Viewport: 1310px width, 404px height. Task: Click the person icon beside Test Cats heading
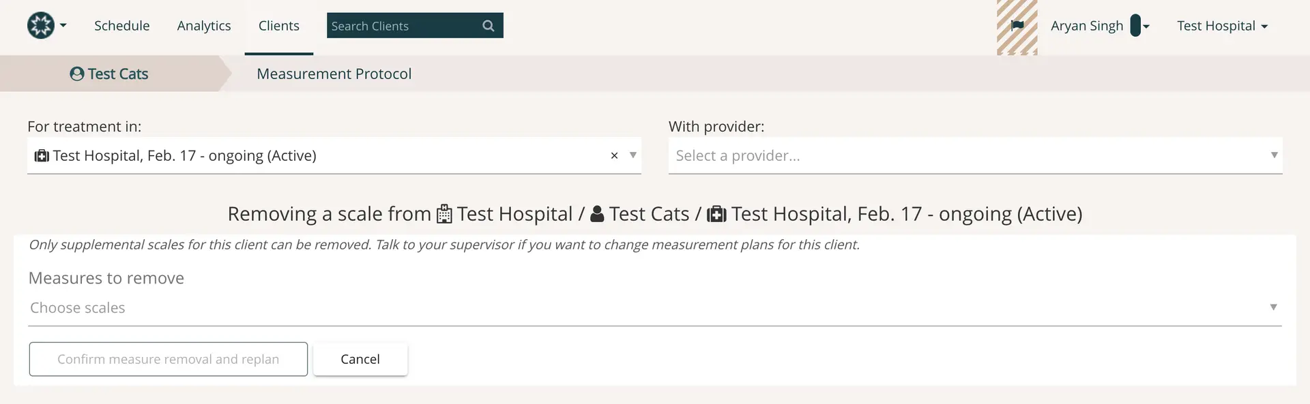[597, 213]
